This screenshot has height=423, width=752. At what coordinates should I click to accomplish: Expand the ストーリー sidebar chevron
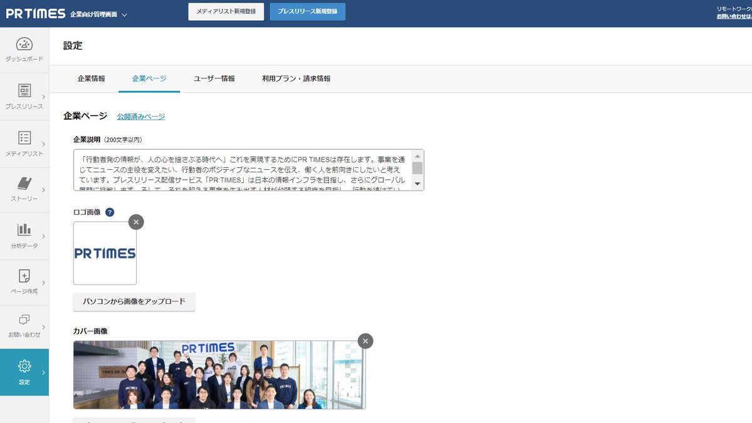pos(43,190)
